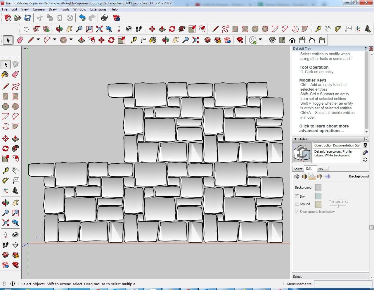Click the Create New Style icon
Viewport: 374px width, 290px height.
click(x=365, y=152)
